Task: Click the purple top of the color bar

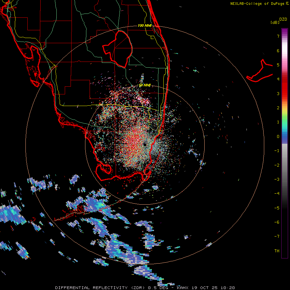Action: click(285, 32)
